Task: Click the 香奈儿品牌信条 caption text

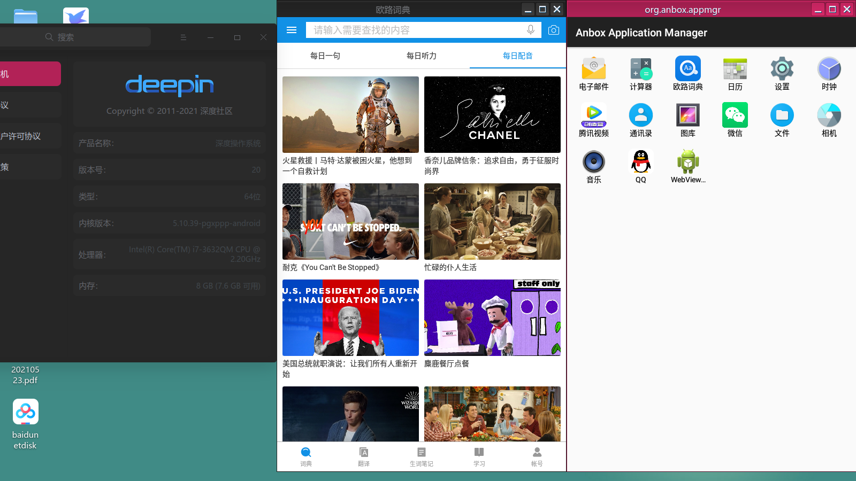Action: pyautogui.click(x=492, y=166)
